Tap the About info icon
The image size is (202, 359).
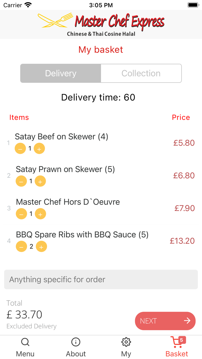point(76,342)
